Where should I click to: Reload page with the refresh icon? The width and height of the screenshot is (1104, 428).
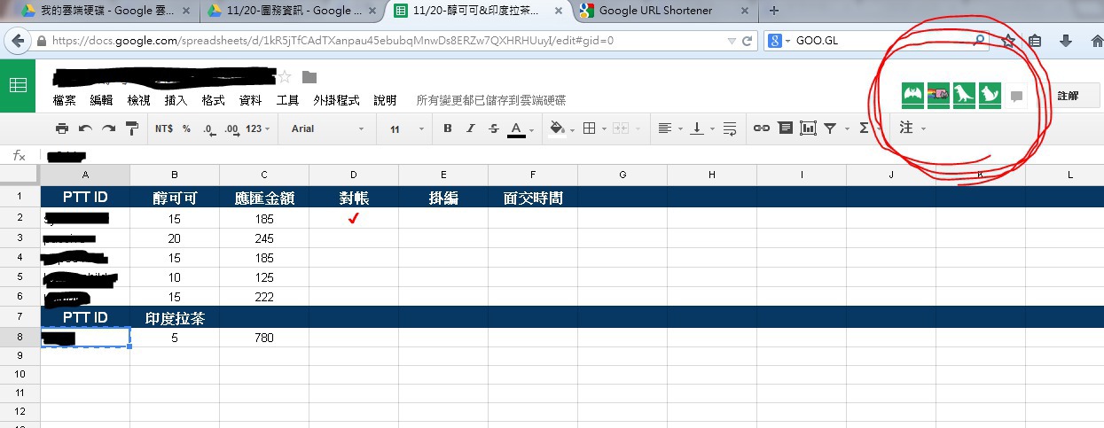748,41
